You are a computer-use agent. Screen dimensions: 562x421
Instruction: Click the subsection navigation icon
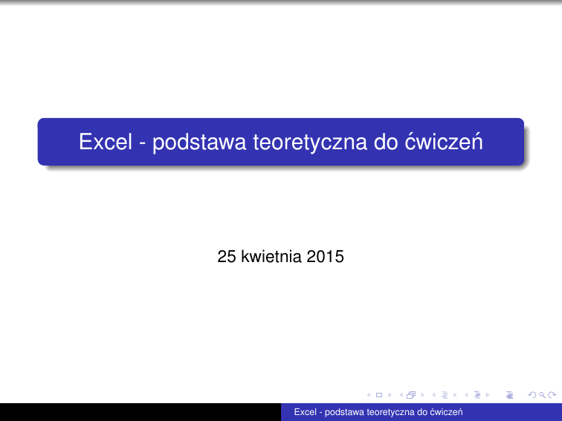click(x=444, y=394)
